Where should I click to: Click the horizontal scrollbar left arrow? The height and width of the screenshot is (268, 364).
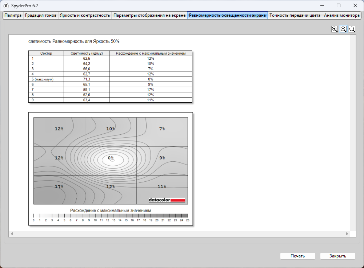click(x=12, y=234)
